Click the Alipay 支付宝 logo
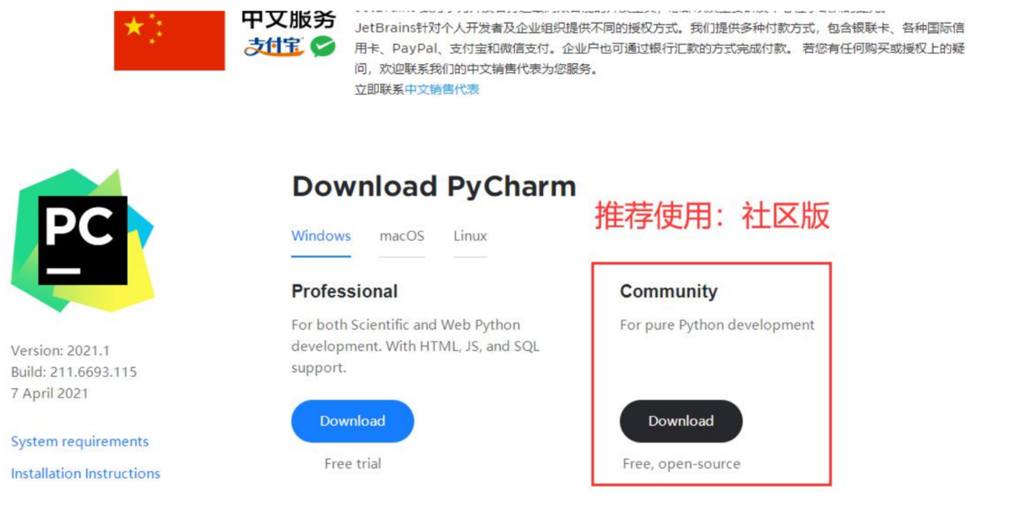Viewport: 1014px width, 524px height. click(275, 46)
